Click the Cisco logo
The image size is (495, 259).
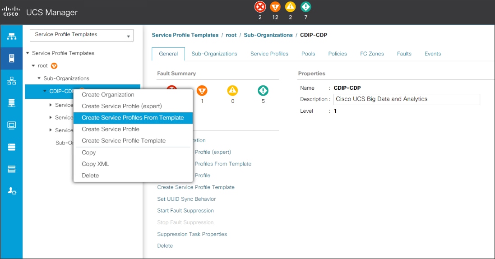(11, 11)
